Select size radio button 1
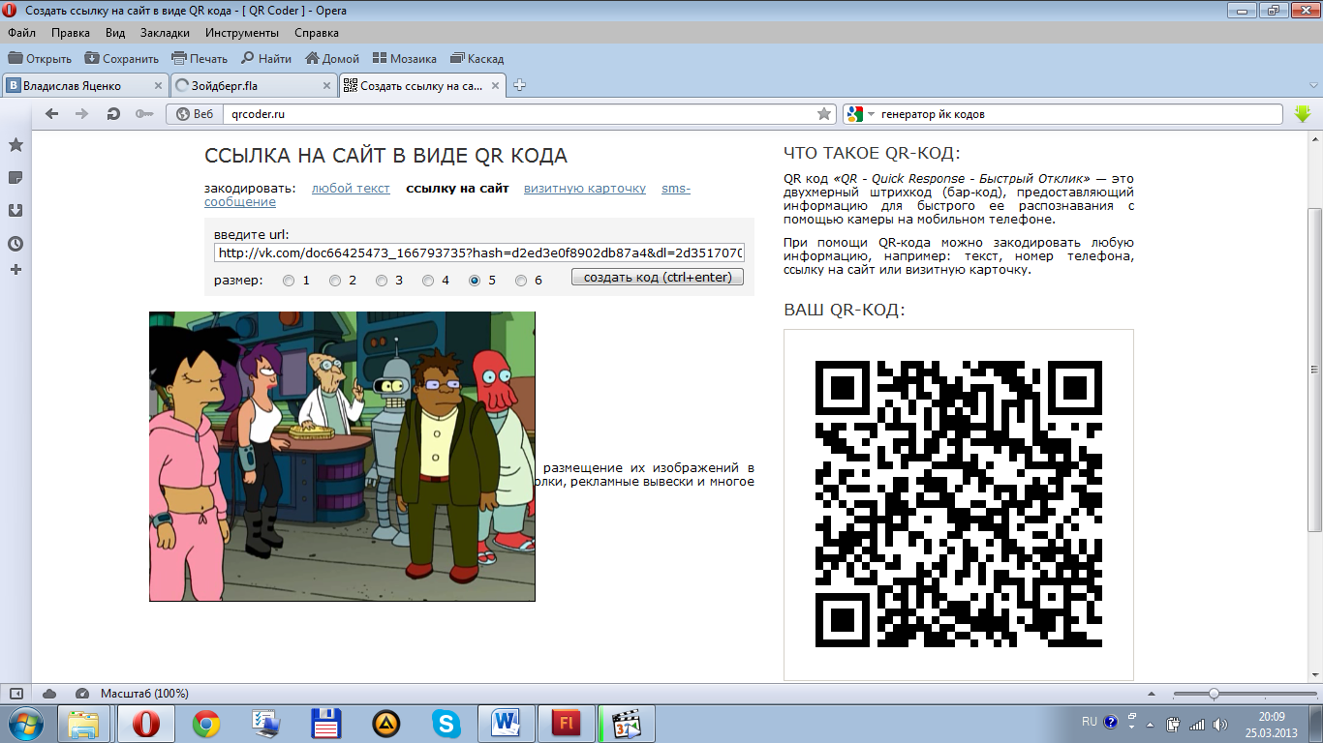Screen dimensions: 1323x743 pos(289,281)
